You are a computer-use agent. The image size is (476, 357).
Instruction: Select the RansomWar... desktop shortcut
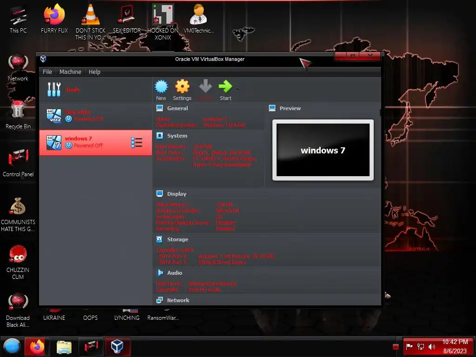163,315
